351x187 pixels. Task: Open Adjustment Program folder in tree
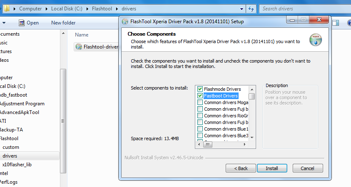22,104
